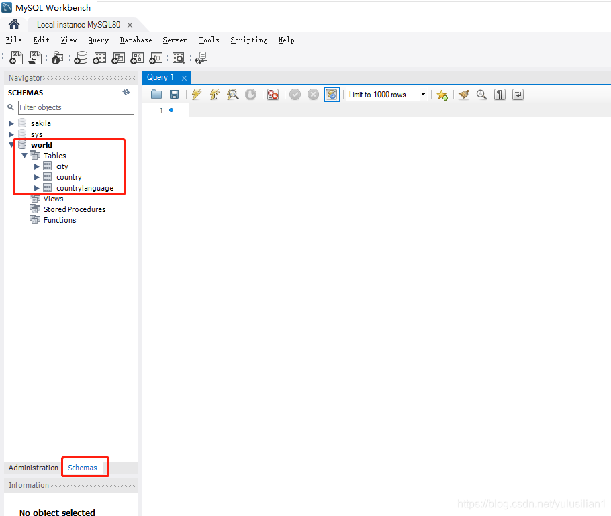Expand the countrylanguage table
This screenshot has height=516, width=611.
tap(37, 188)
